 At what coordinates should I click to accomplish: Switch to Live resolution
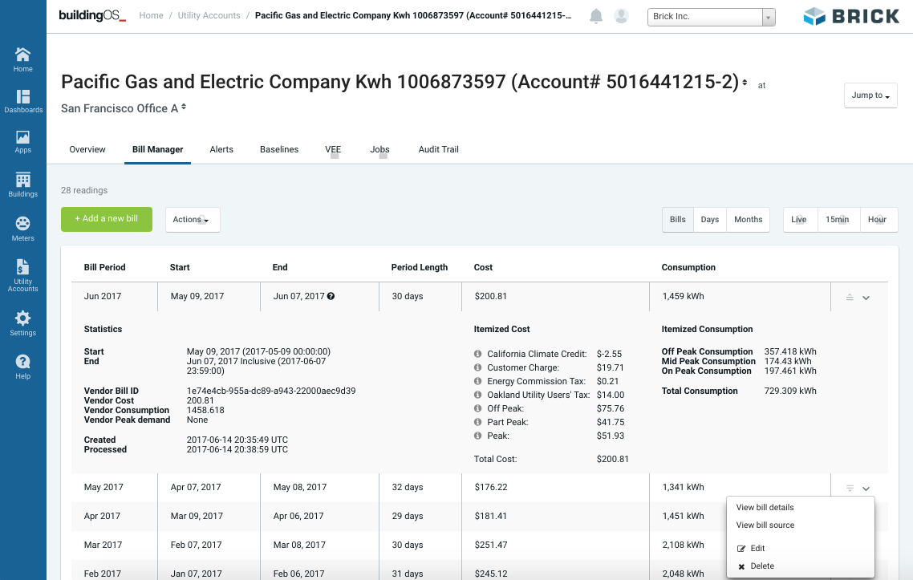coord(800,220)
